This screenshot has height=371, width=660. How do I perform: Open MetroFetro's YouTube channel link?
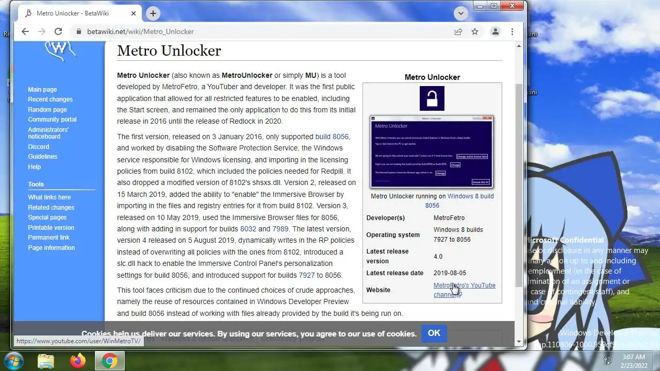tap(465, 290)
